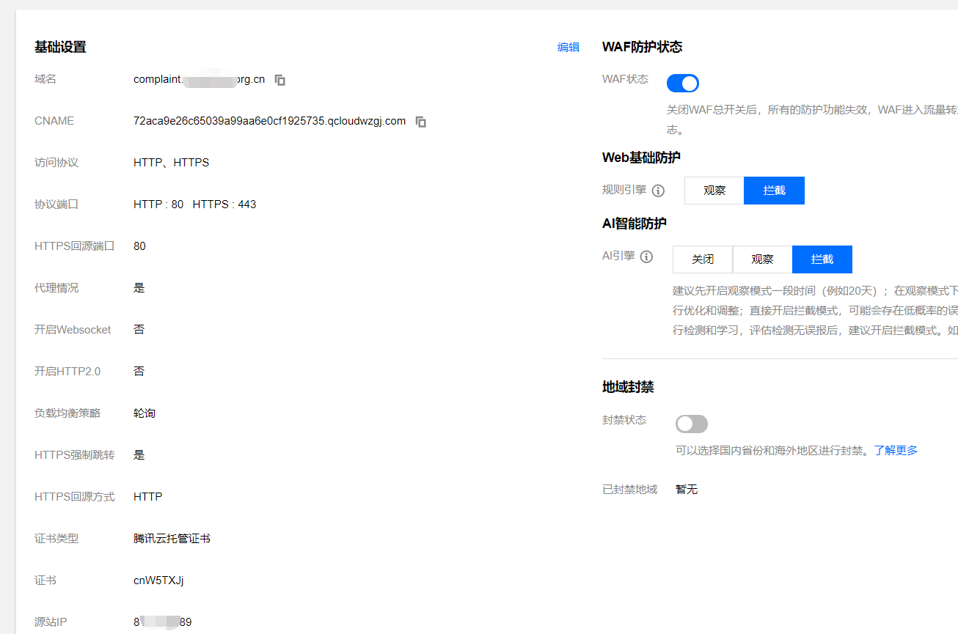Click the certificate ID cnW5TXJj
Image resolution: width=958 pixels, height=634 pixels.
[158, 580]
